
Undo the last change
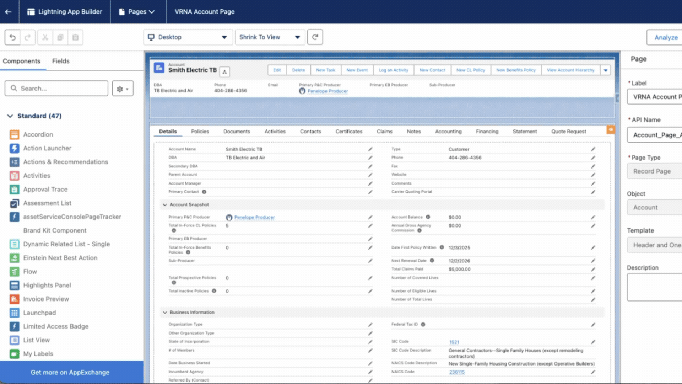pos(12,37)
